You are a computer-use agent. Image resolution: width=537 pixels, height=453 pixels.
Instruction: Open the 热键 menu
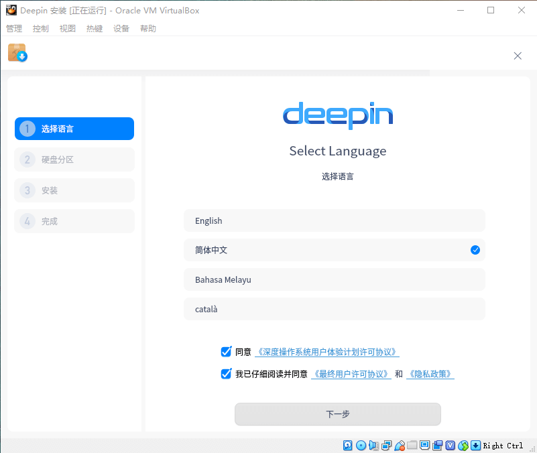click(x=95, y=28)
